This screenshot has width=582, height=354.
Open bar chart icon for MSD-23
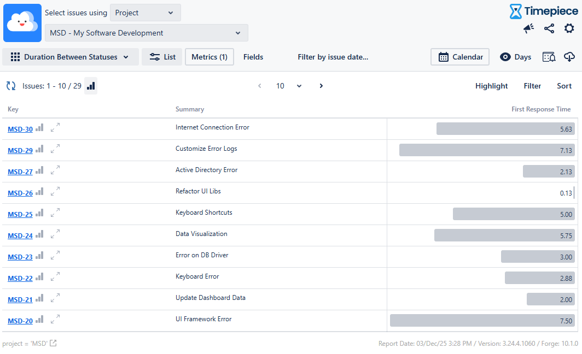pos(40,256)
